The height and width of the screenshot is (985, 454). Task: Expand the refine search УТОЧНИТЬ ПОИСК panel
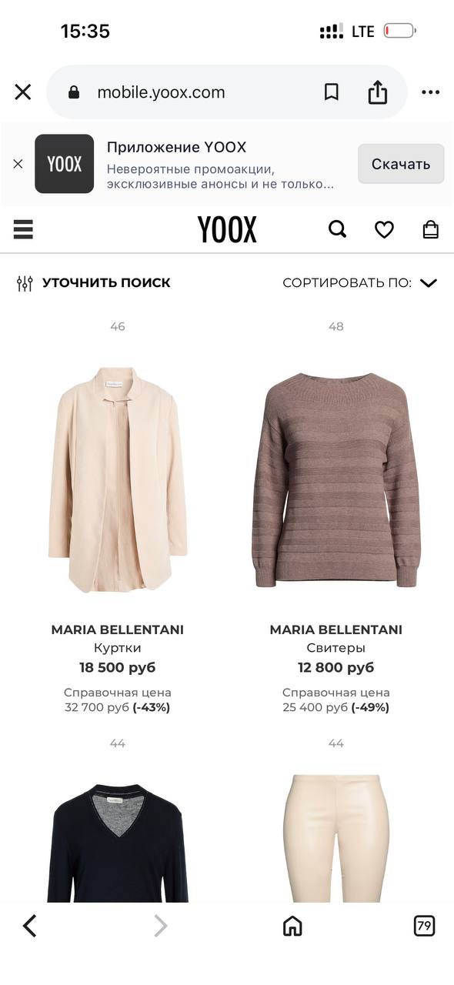pos(108,282)
